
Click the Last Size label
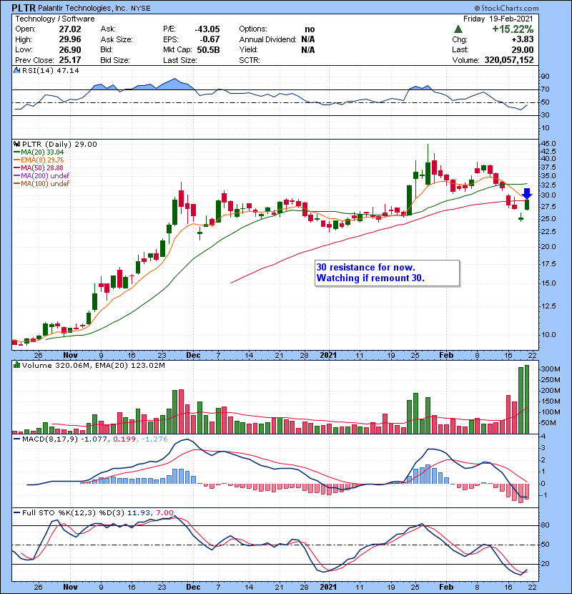click(x=179, y=60)
